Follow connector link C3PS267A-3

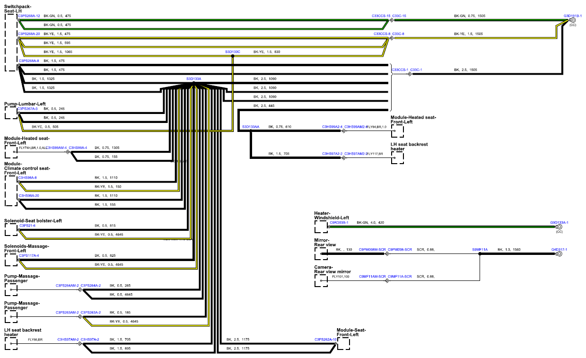[x=28, y=109]
